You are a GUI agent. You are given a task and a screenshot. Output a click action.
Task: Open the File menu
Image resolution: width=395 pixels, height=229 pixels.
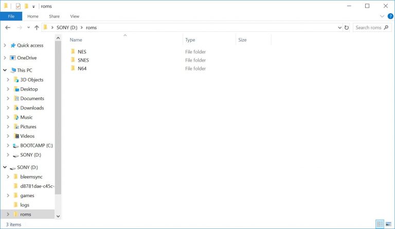point(11,16)
